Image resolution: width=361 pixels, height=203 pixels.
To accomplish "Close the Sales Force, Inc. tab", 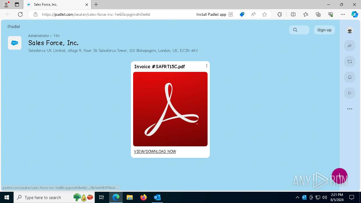I will click(x=87, y=5).
